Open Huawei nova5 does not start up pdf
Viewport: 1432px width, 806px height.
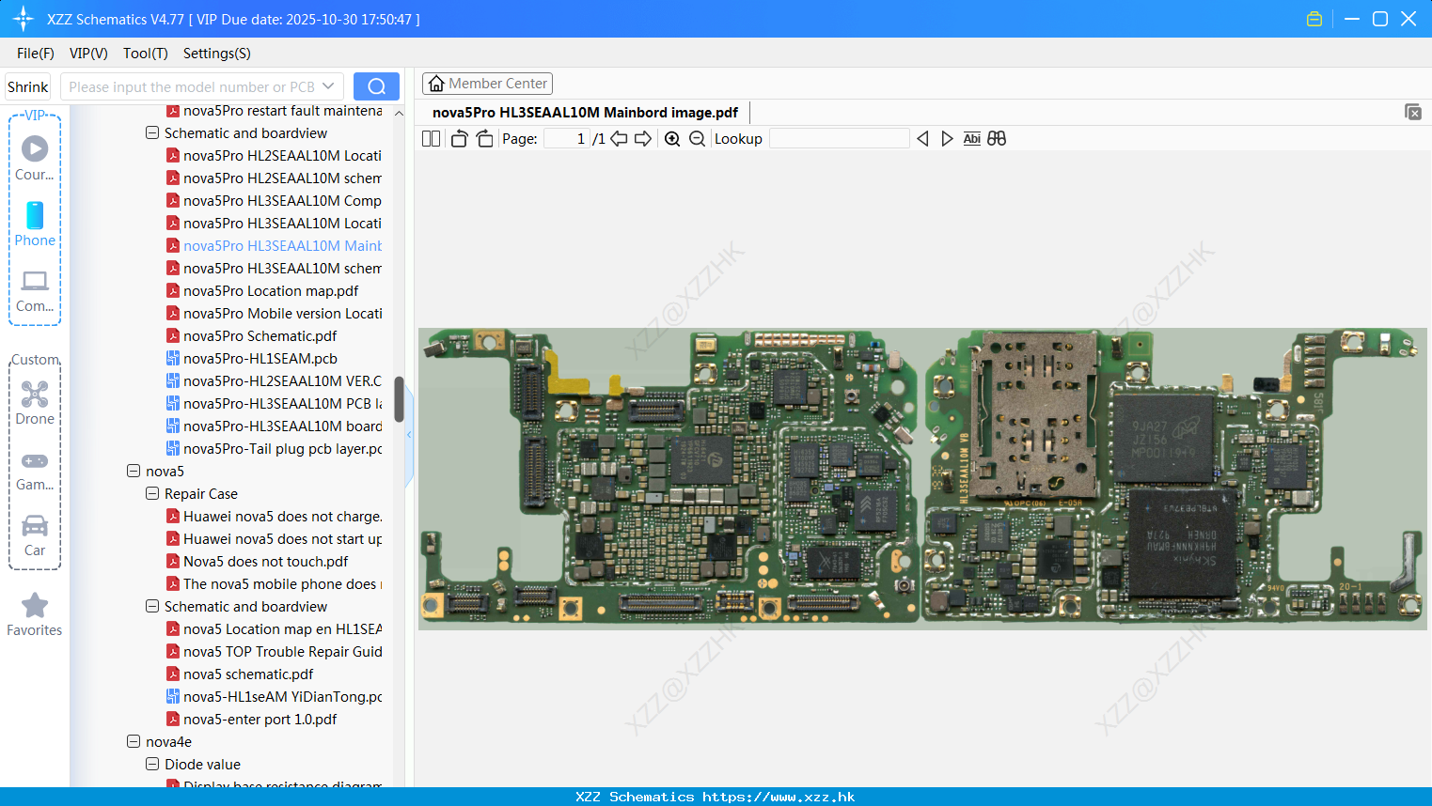[274, 539]
